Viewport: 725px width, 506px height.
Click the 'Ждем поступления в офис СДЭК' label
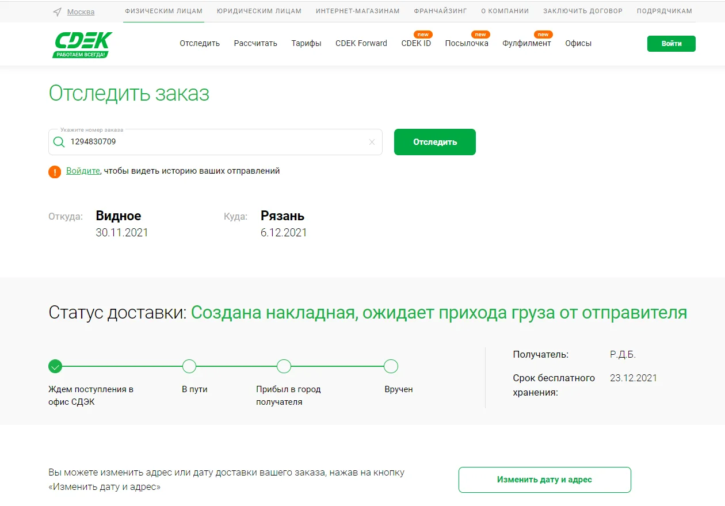pos(91,396)
